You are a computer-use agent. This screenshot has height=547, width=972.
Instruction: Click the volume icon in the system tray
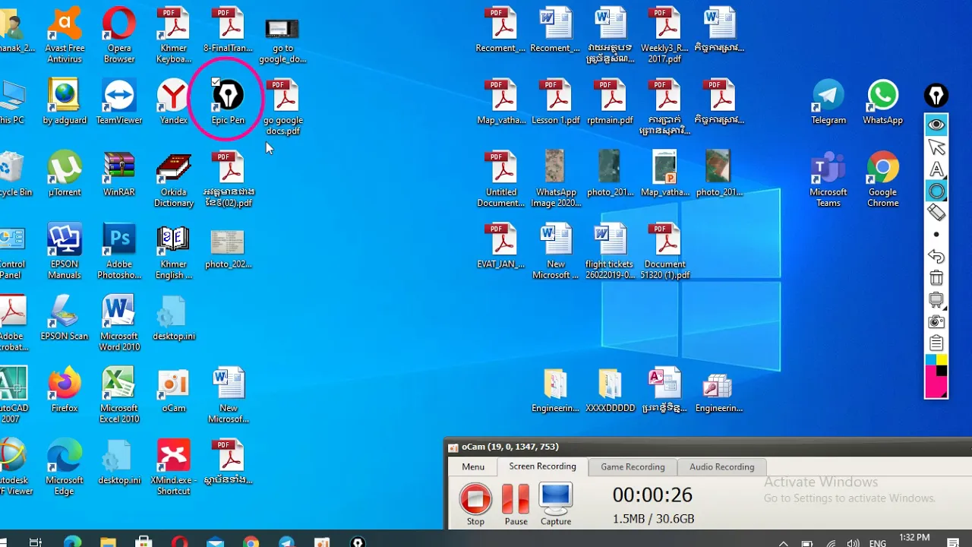pos(854,542)
